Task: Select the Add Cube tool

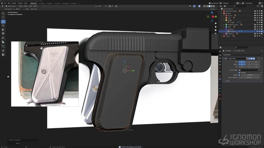Action: point(3,46)
